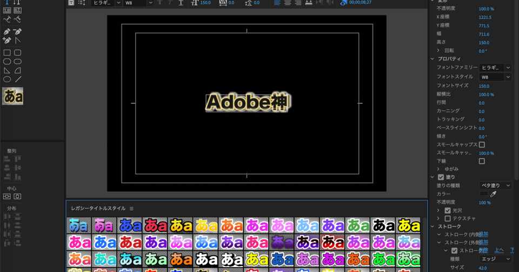Viewport: 519px width, 272px height.
Task: Align text right in top toolbar
Action: [298, 3]
